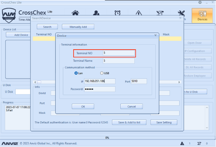Click right arrow of horizontal scrollbar
216x147 pixels.
tap(179, 82)
